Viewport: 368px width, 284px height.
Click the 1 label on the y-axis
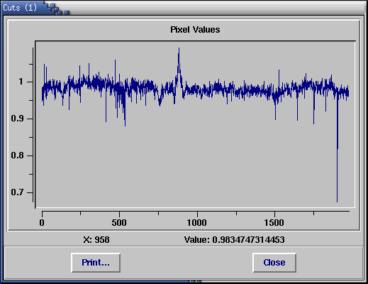tap(21, 82)
